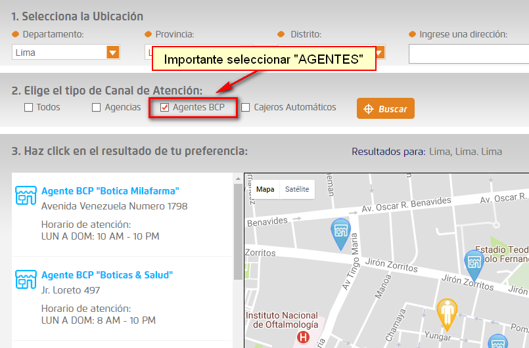The height and width of the screenshot is (348, 529).
Task: Click the blue agent marker near Benavides
Action: (x=340, y=232)
